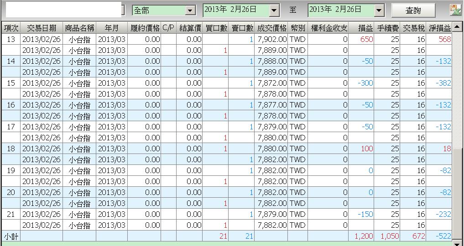Screen dimensions: 464x246
Task: Click the 賣口數 column header
Action: pos(242,28)
